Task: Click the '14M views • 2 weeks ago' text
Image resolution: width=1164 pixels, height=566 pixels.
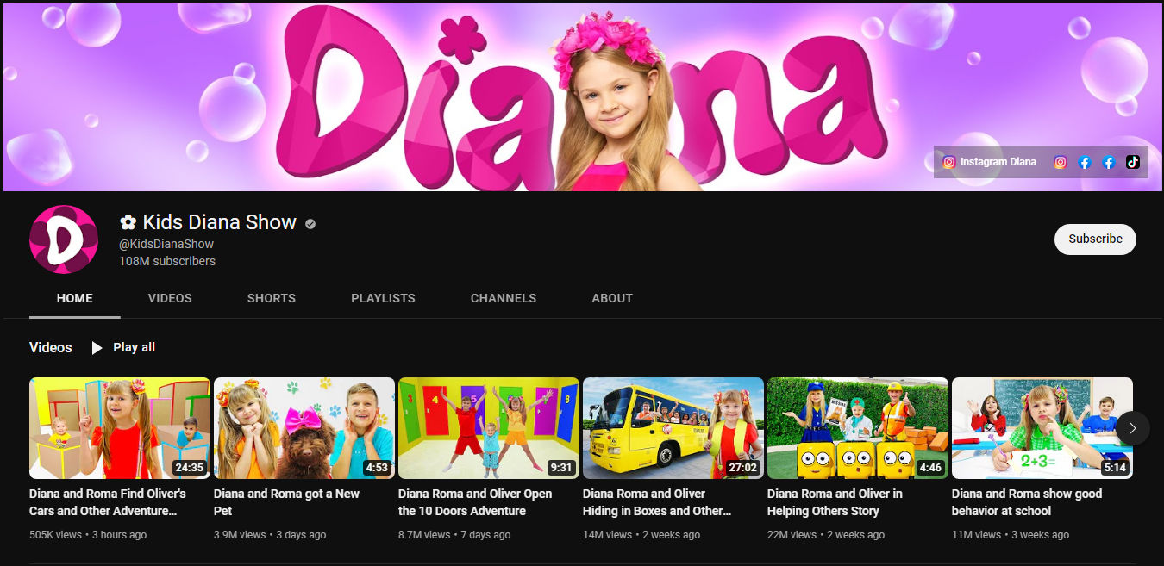Action: [x=641, y=535]
